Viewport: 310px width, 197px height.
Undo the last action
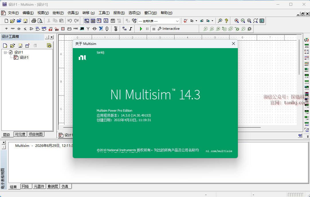[x=70, y=21]
